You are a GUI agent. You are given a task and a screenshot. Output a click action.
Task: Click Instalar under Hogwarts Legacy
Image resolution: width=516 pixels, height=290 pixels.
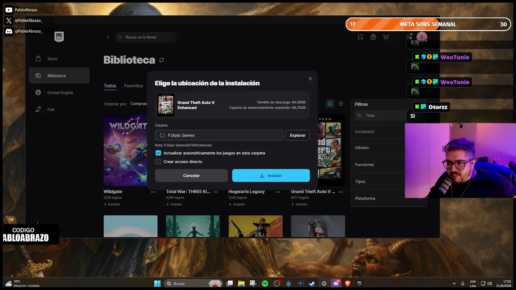(237, 204)
